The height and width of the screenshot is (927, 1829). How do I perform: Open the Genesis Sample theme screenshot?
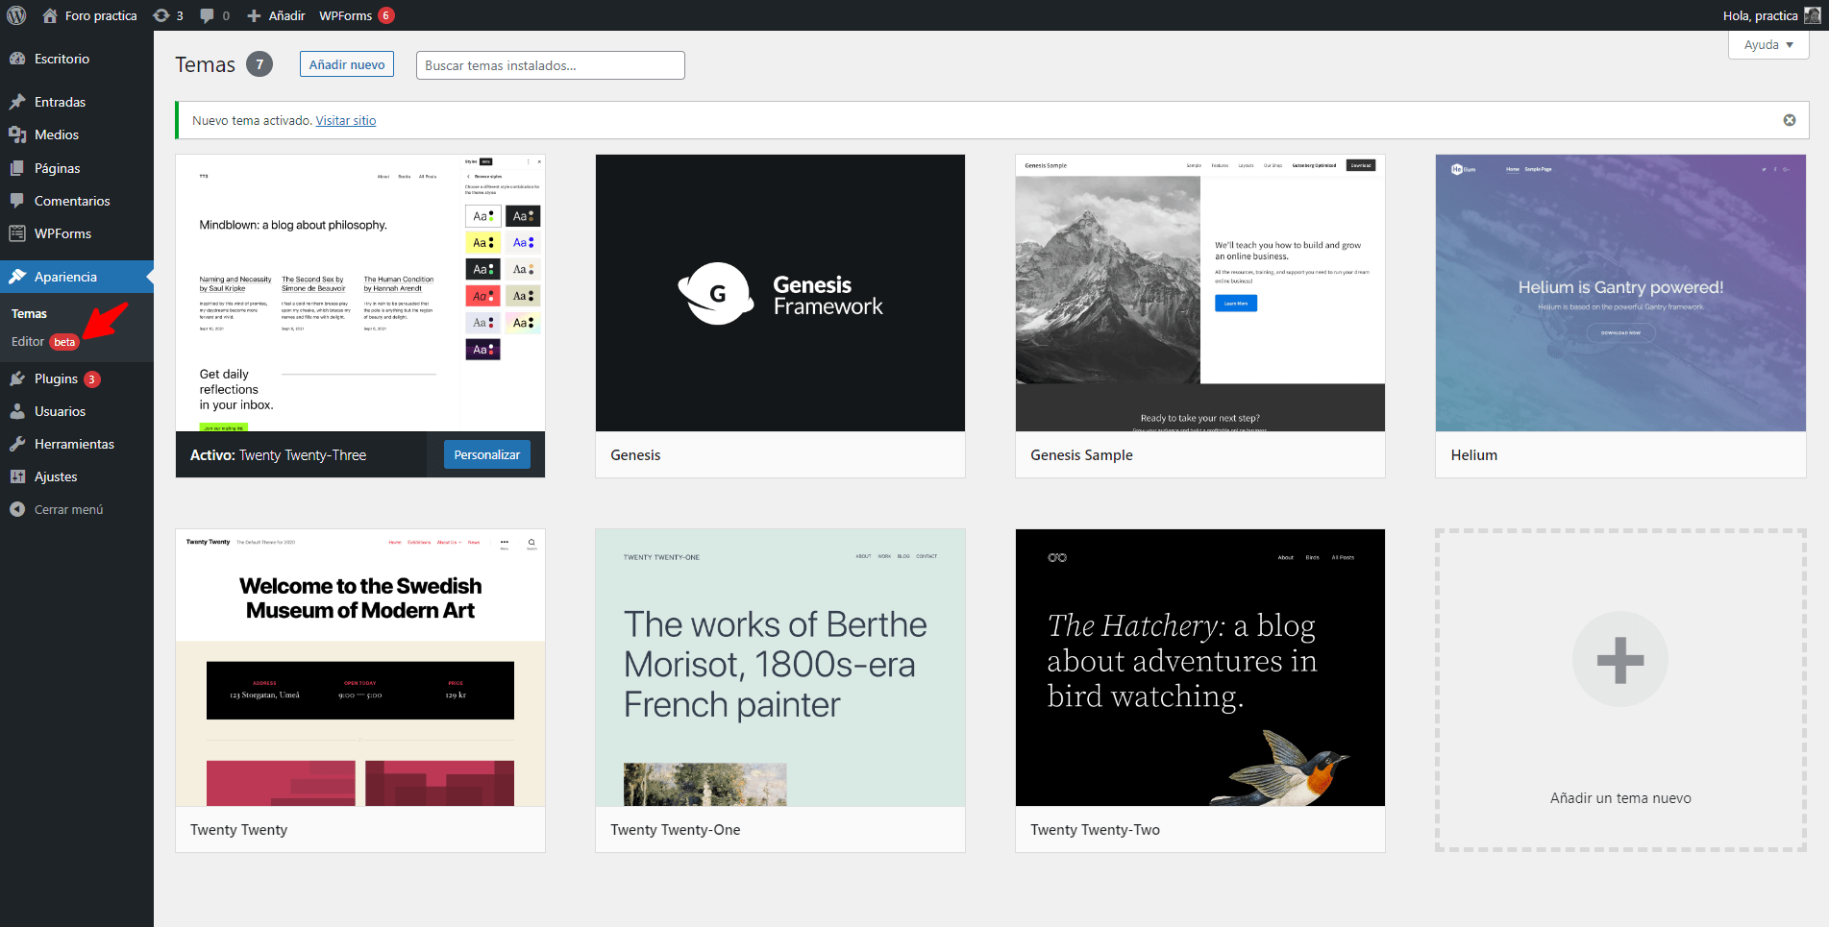pyautogui.click(x=1200, y=293)
